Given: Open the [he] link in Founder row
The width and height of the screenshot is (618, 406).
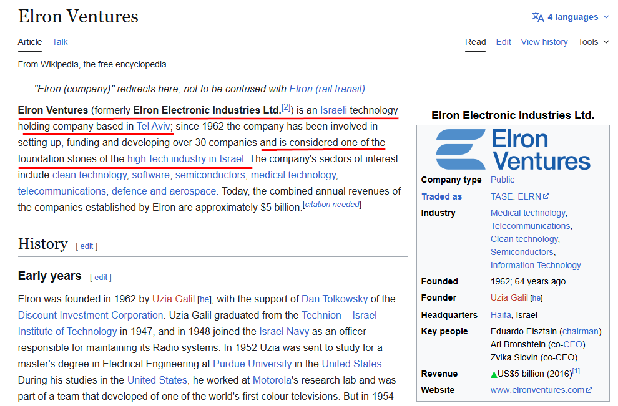Looking at the screenshot, I should tap(537, 298).
